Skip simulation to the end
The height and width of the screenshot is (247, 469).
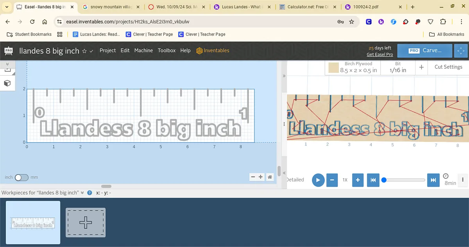click(433, 180)
